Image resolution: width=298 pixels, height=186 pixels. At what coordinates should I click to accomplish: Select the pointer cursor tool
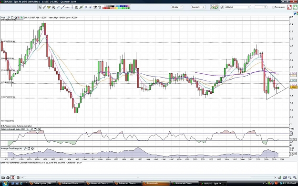40,7
